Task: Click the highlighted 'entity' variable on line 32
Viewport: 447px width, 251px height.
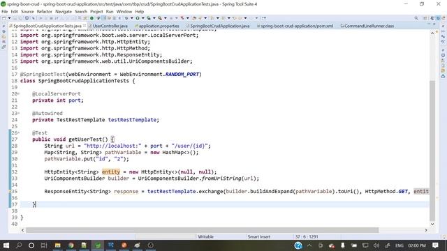Action: coord(111,172)
